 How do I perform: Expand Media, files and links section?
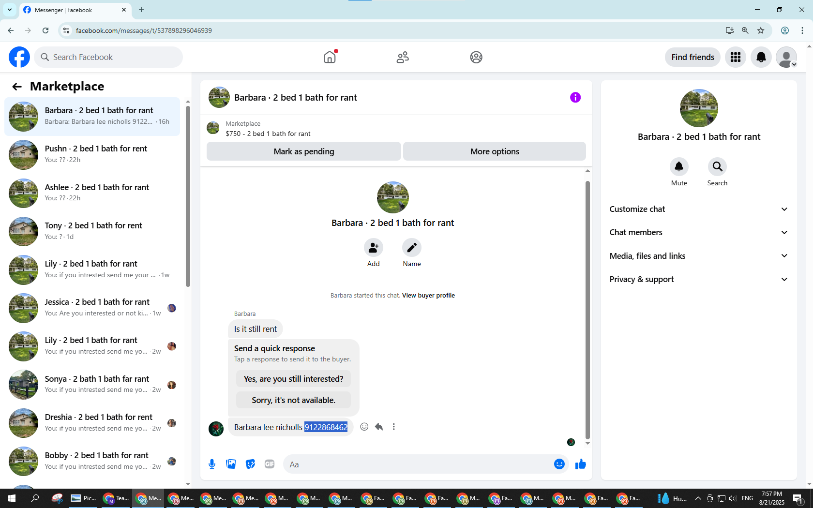point(699,256)
